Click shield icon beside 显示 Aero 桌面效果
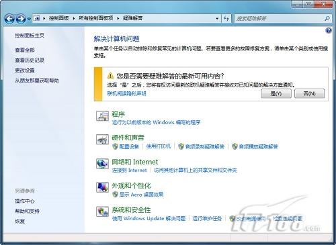This screenshot has width=336, height=245. (x=115, y=195)
